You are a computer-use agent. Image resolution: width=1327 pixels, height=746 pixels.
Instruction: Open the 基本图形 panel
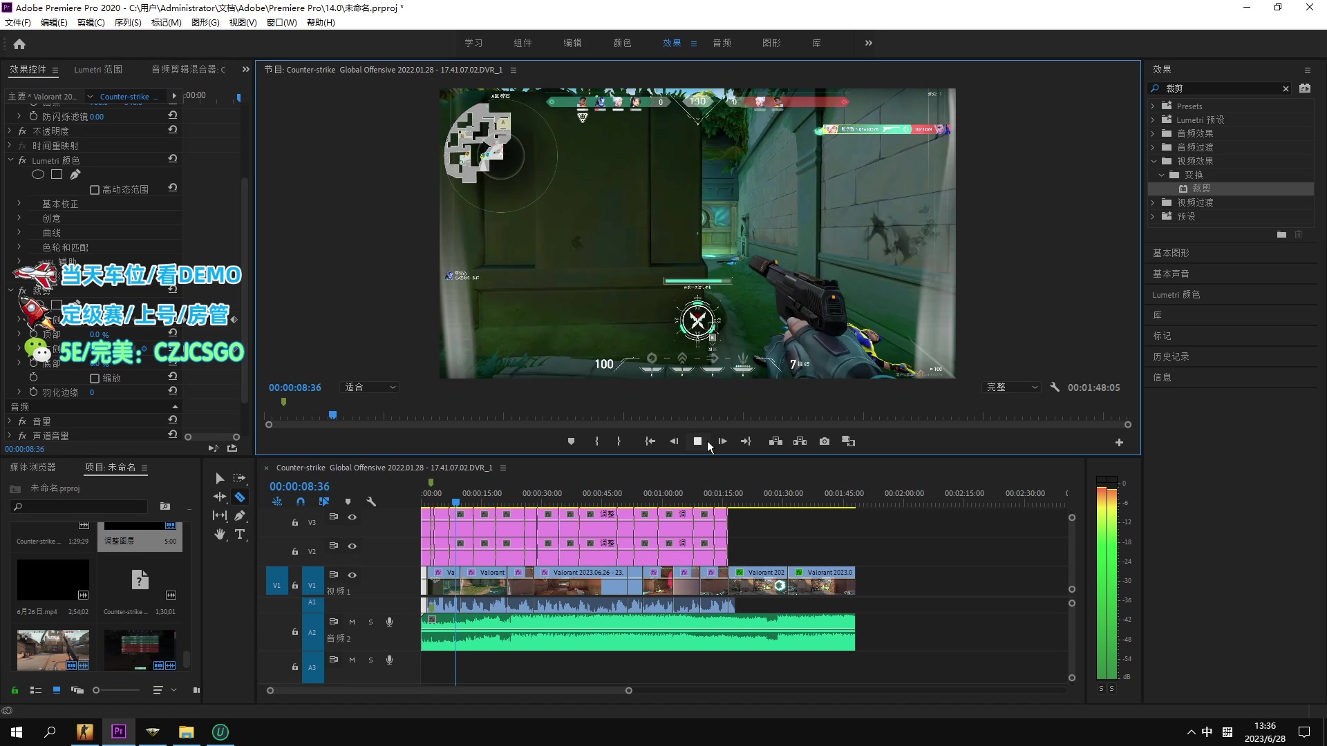(x=1171, y=254)
